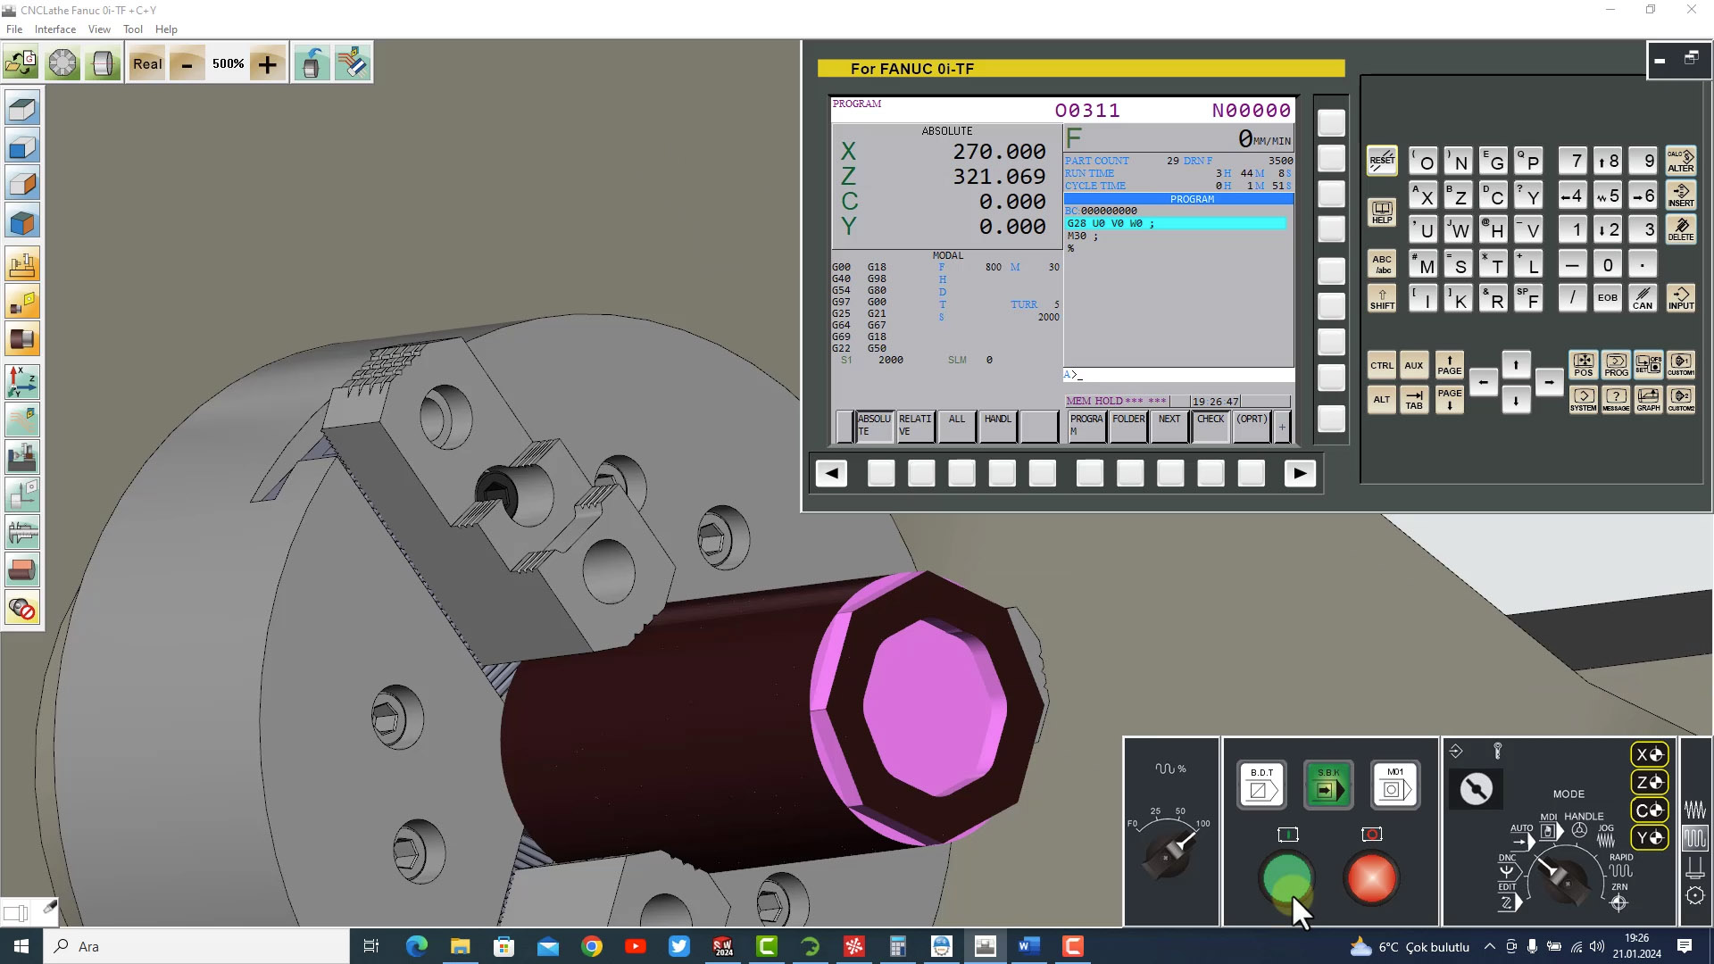The height and width of the screenshot is (964, 1714).
Task: Toggle the ALT modifier key
Action: (x=1382, y=399)
